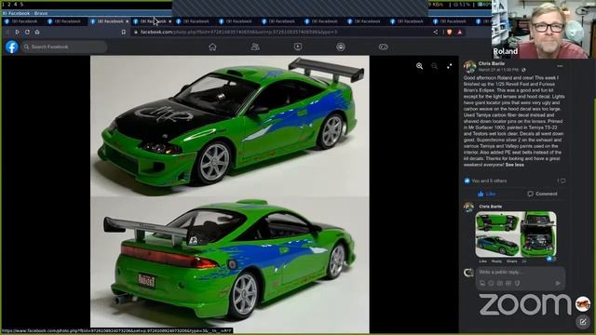Insert an emoji in reply box

(x=491, y=283)
